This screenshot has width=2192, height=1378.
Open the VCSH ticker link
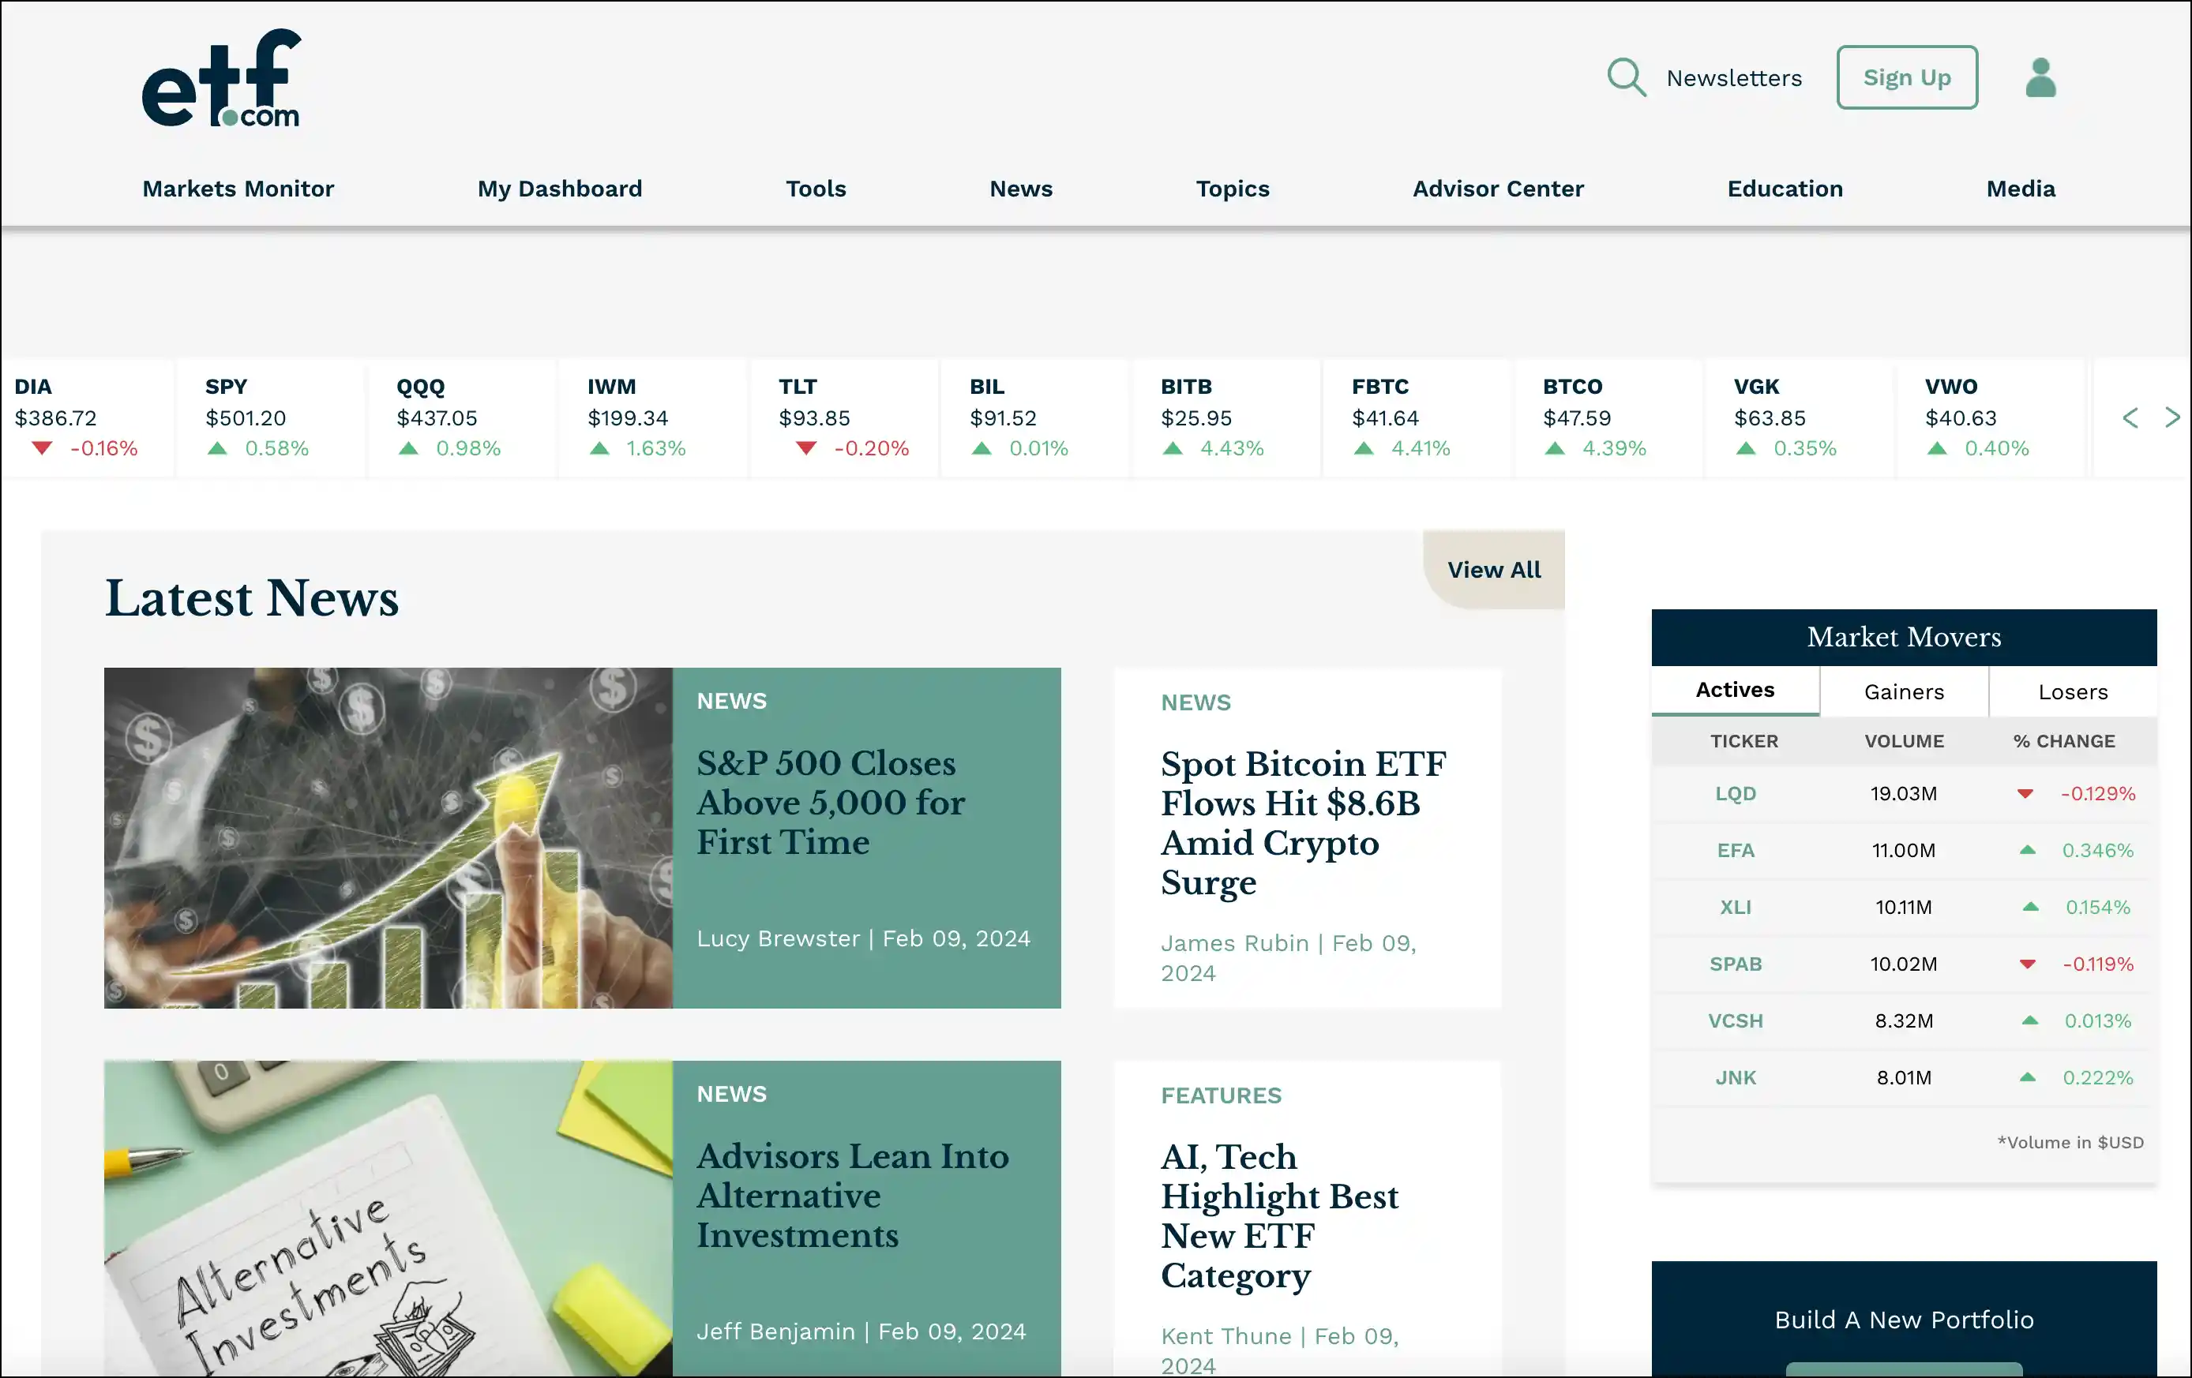pyautogui.click(x=1735, y=1020)
